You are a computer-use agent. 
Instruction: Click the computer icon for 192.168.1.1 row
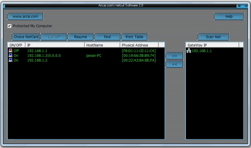point(10,51)
